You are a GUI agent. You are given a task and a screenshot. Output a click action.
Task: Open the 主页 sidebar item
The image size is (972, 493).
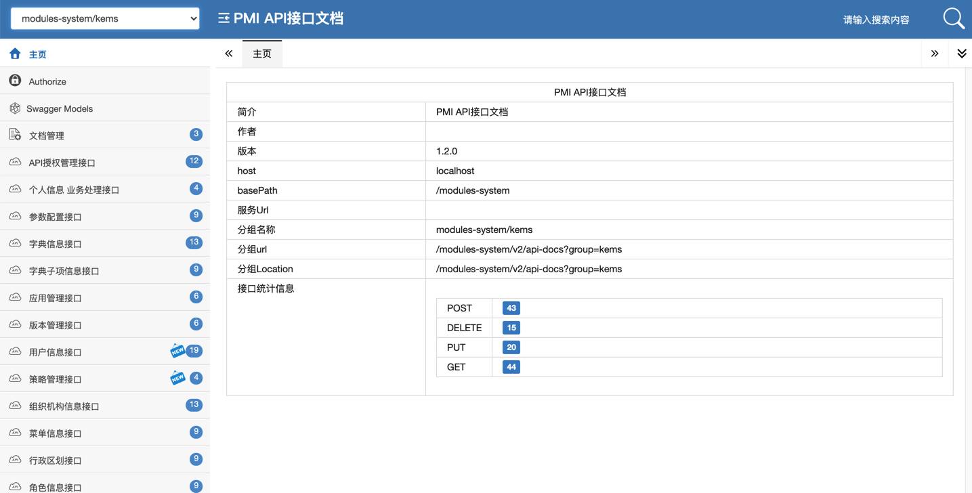[105, 53]
